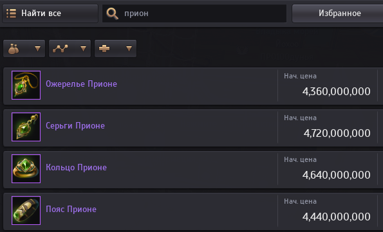Image resolution: width=383 pixels, height=232 pixels.
Task: Expand the plus filter dropdown arrow
Action: pyautogui.click(x=129, y=49)
